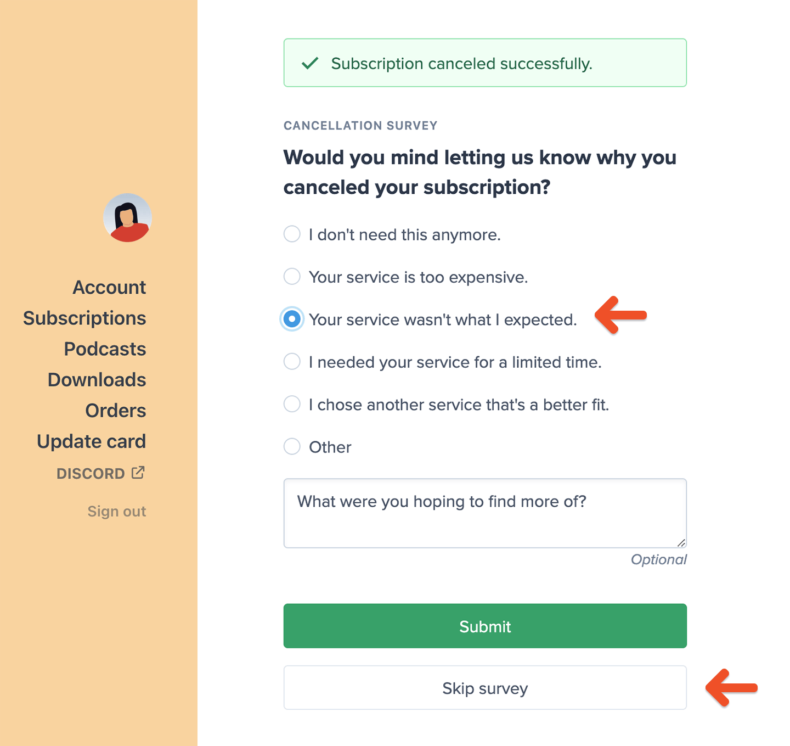Viewport: 790px width, 746px height.
Task: Skip the survey
Action: tap(484, 688)
